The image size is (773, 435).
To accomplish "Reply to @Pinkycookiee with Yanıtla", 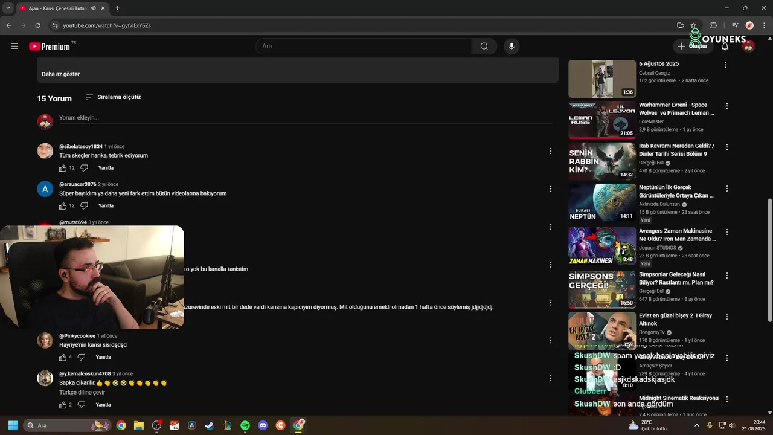I will tap(103, 357).
